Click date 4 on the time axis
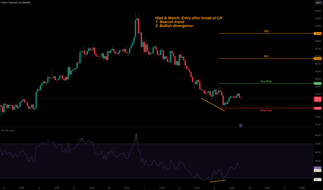 point(39,188)
